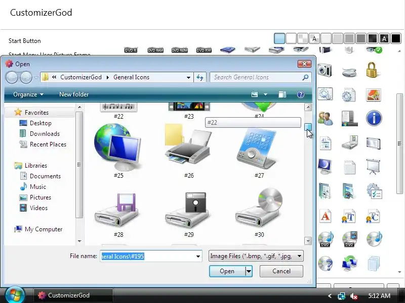
Task: Click the refresh button beside address bar
Action: click(x=200, y=77)
